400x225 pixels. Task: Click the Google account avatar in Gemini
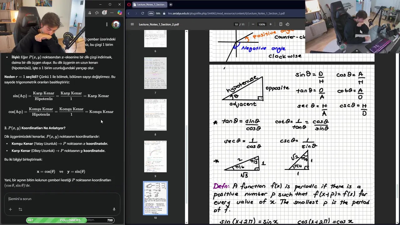(116, 24)
